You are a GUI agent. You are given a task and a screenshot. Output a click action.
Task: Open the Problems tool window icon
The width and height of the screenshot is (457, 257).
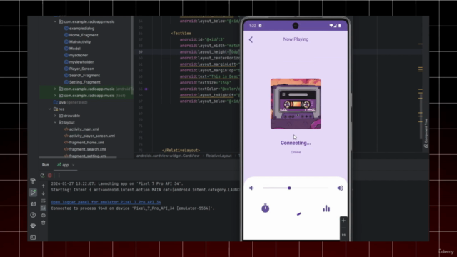click(33, 215)
